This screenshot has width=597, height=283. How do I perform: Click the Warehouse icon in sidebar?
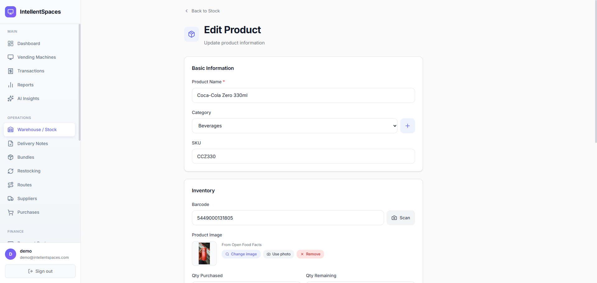[x=11, y=130]
